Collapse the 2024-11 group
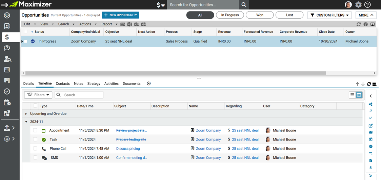381x180 pixels. [26, 122]
